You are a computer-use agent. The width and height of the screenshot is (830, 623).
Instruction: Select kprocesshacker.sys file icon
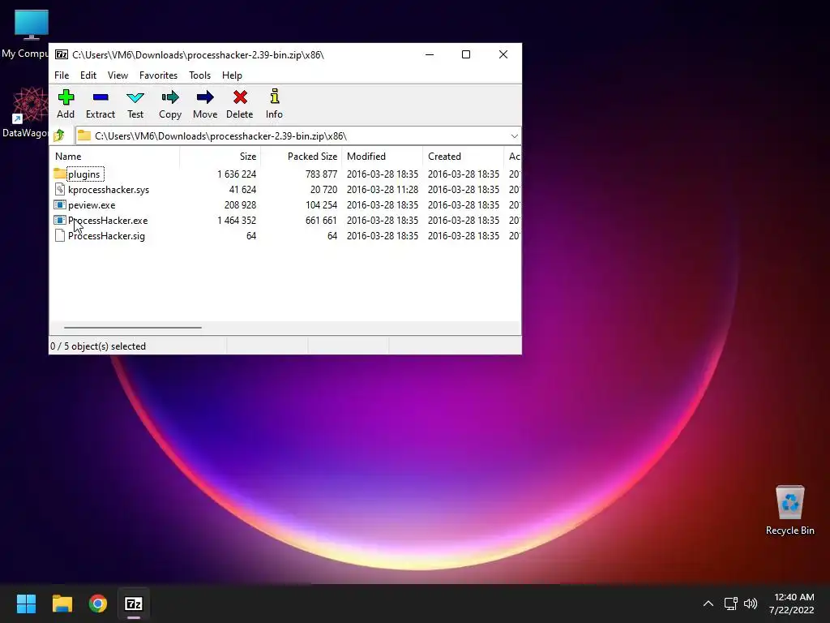point(60,189)
